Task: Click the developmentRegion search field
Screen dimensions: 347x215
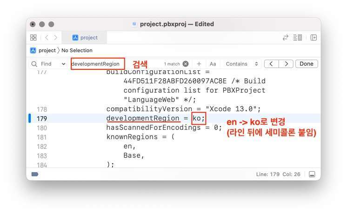Action: (x=98, y=64)
